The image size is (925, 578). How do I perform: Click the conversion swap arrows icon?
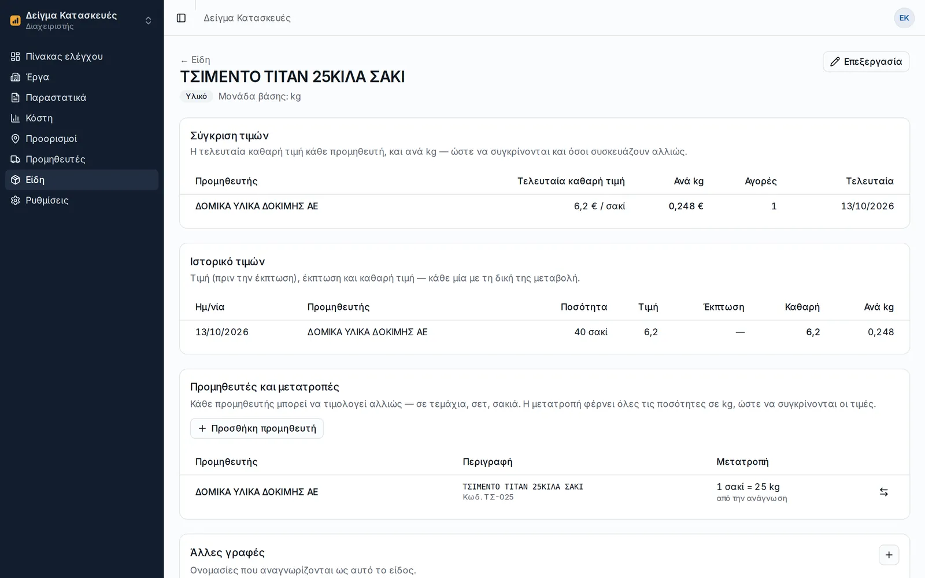884,492
